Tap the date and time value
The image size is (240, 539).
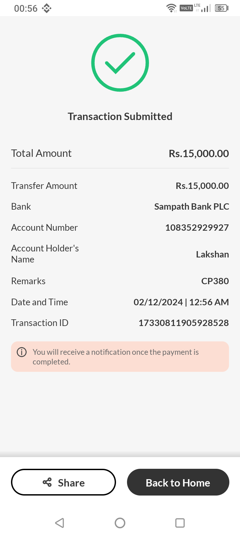181,302
